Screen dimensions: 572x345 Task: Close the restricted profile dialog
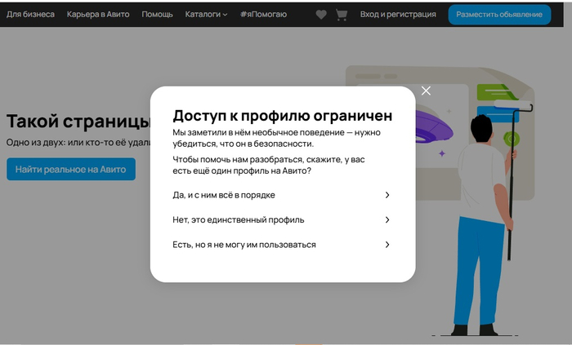(426, 91)
